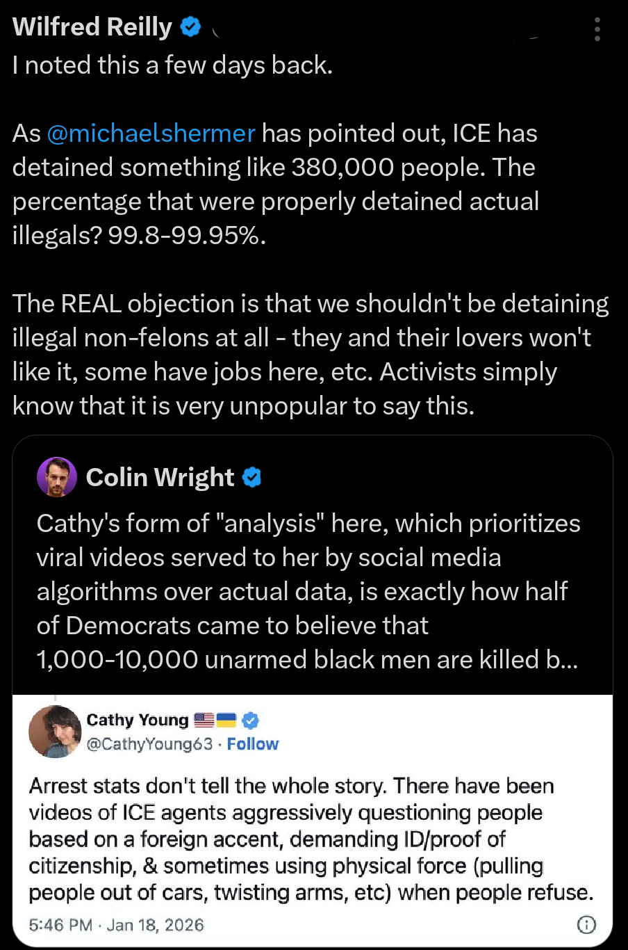The width and height of the screenshot is (628, 950).
Task: Click Wilfred Reilly's name heading
Action: 92,26
